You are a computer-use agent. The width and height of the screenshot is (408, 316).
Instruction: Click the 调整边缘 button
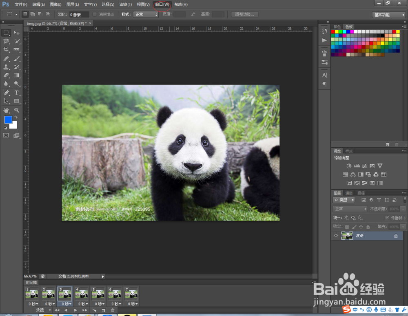click(x=245, y=14)
